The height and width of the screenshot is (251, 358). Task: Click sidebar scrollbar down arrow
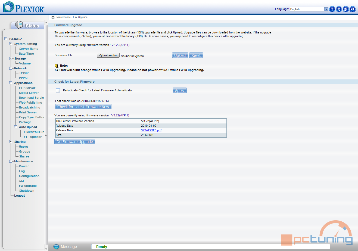tap(46, 249)
